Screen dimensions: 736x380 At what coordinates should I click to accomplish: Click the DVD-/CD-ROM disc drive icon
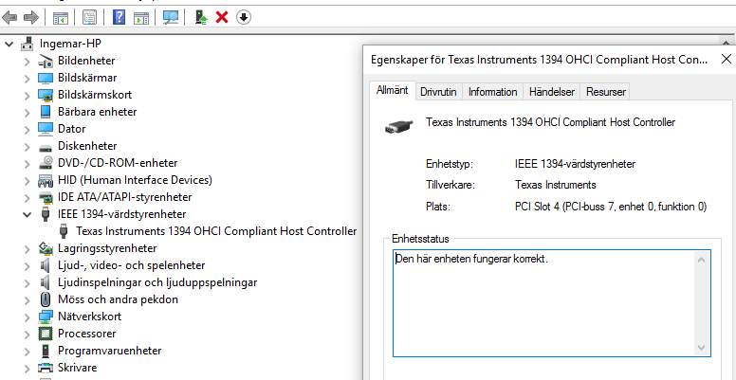[x=46, y=163]
